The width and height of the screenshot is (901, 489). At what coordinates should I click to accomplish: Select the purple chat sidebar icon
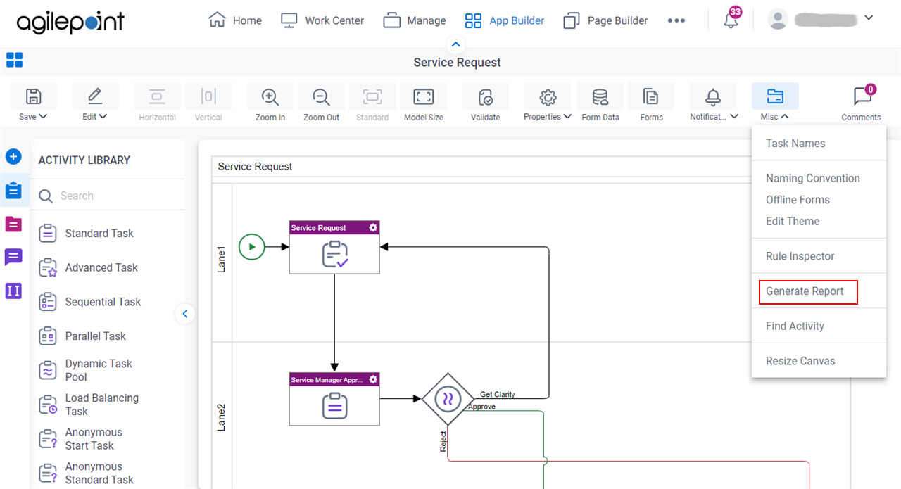point(13,258)
